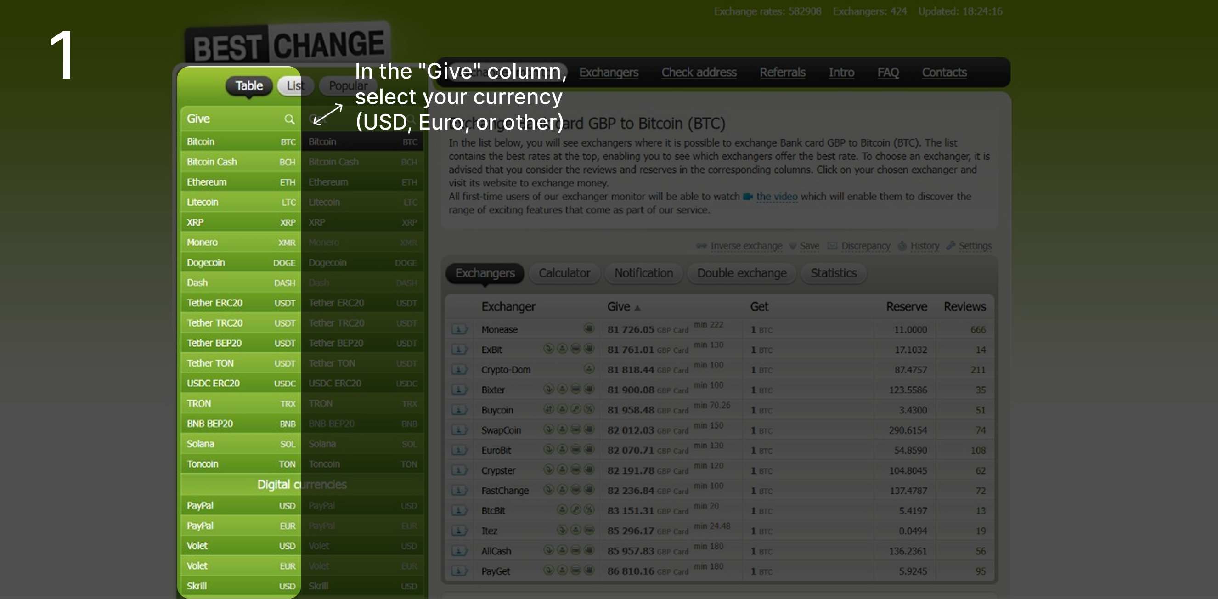Image resolution: width=1218 pixels, height=599 pixels.
Task: Switch to the Table view tab
Action: (249, 86)
